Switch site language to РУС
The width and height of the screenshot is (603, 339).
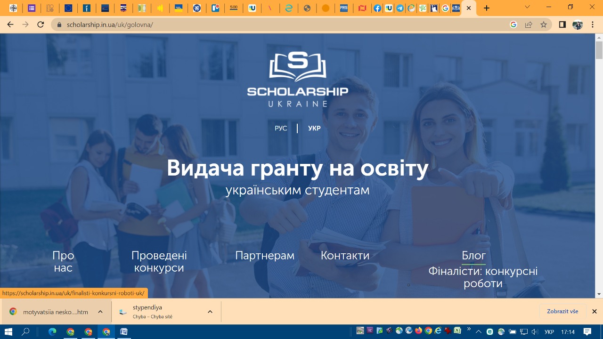(281, 129)
